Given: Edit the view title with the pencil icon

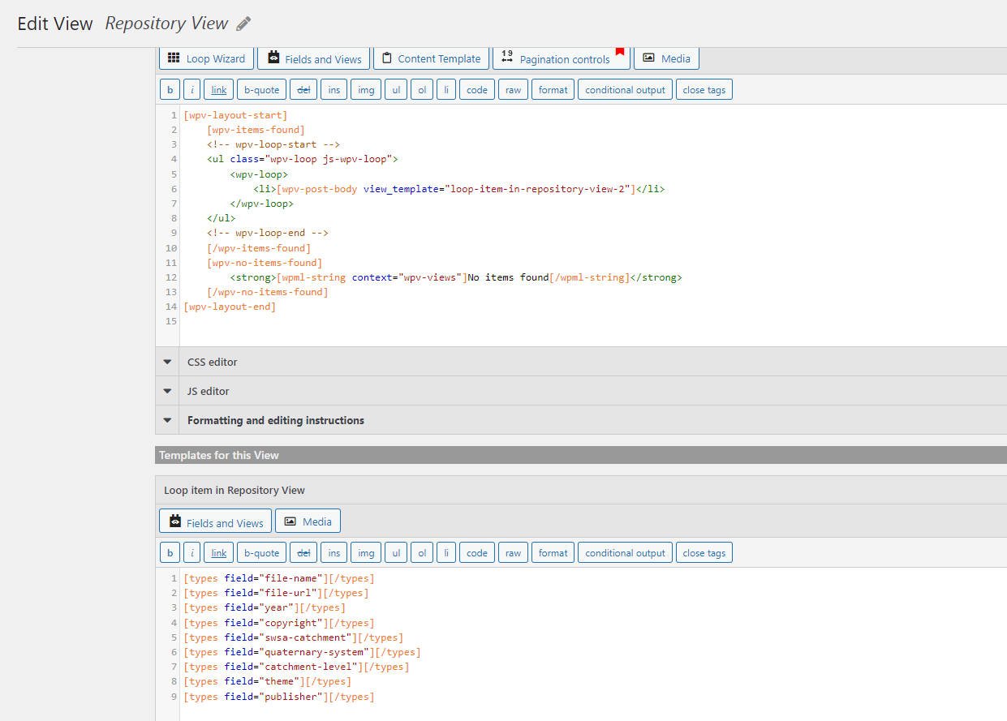Looking at the screenshot, I should coord(243,24).
